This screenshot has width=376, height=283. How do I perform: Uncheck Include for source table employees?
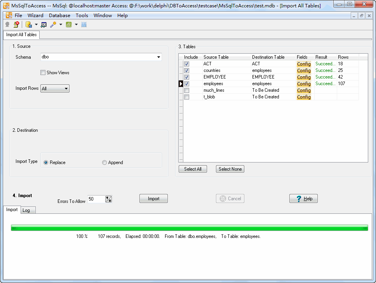pyautogui.click(x=186, y=84)
